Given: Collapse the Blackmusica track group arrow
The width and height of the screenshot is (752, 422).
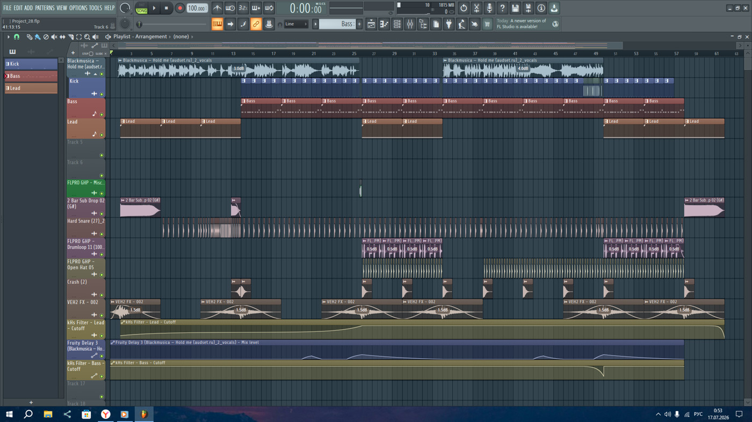Looking at the screenshot, I should click(96, 74).
